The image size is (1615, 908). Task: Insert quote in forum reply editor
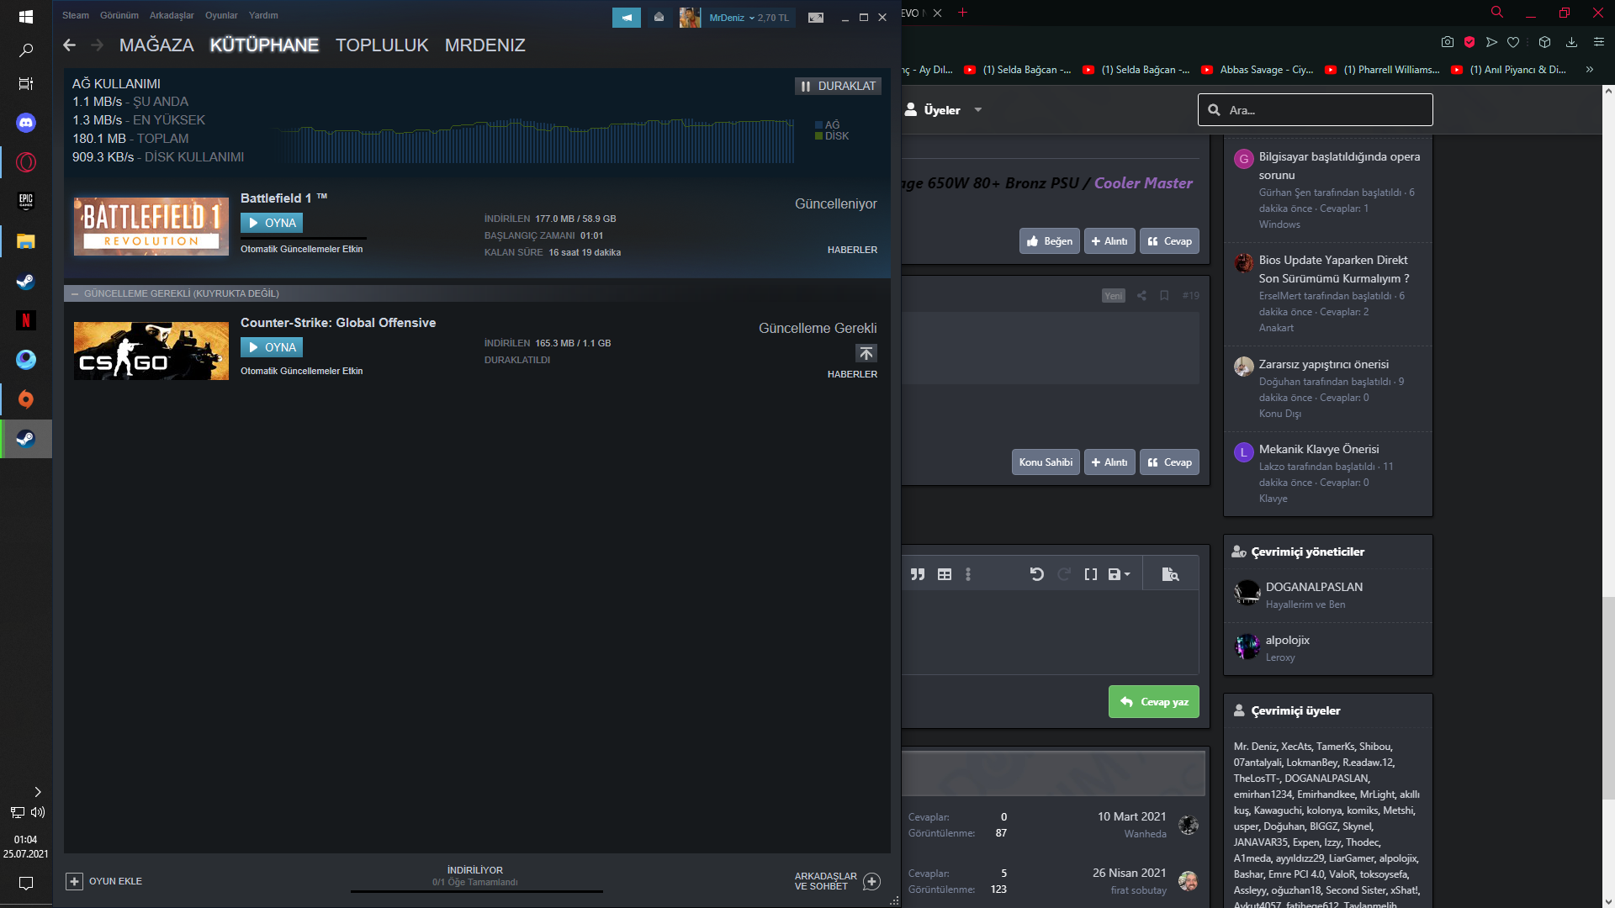(918, 574)
